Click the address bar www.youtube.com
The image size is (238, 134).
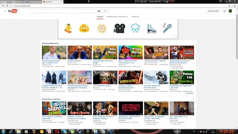(x=22, y=6)
